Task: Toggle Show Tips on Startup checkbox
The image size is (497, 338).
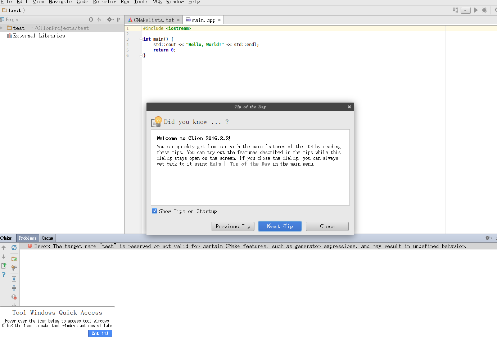Action: pyautogui.click(x=154, y=211)
